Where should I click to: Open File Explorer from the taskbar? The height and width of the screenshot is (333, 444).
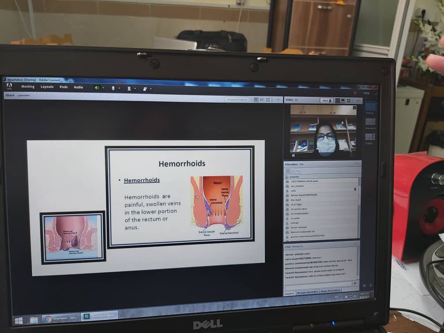34,320
